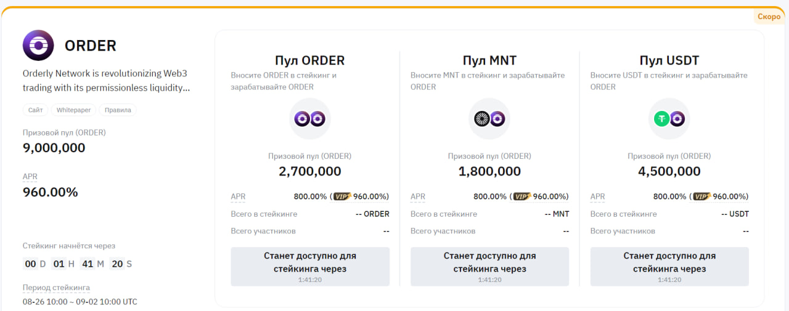The image size is (789, 311).
Task: Click the USDT pool paired token icon
Action: tap(669, 119)
